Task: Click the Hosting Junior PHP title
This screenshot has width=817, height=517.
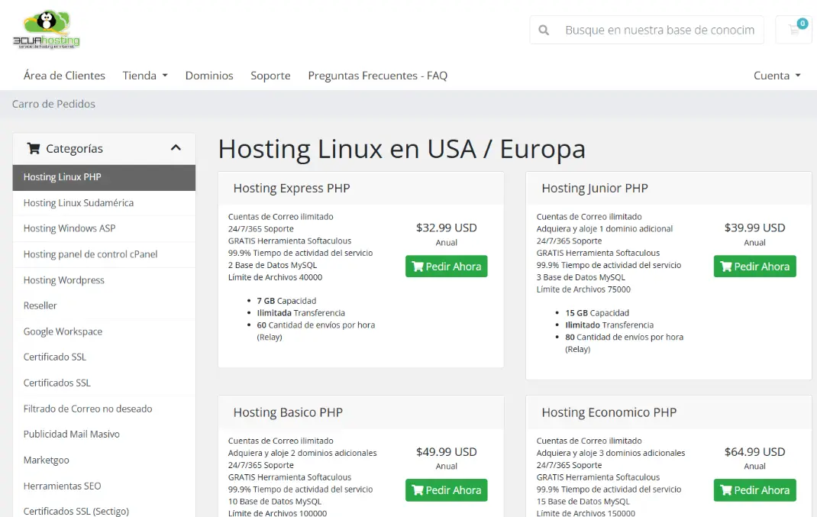Action: tap(595, 188)
